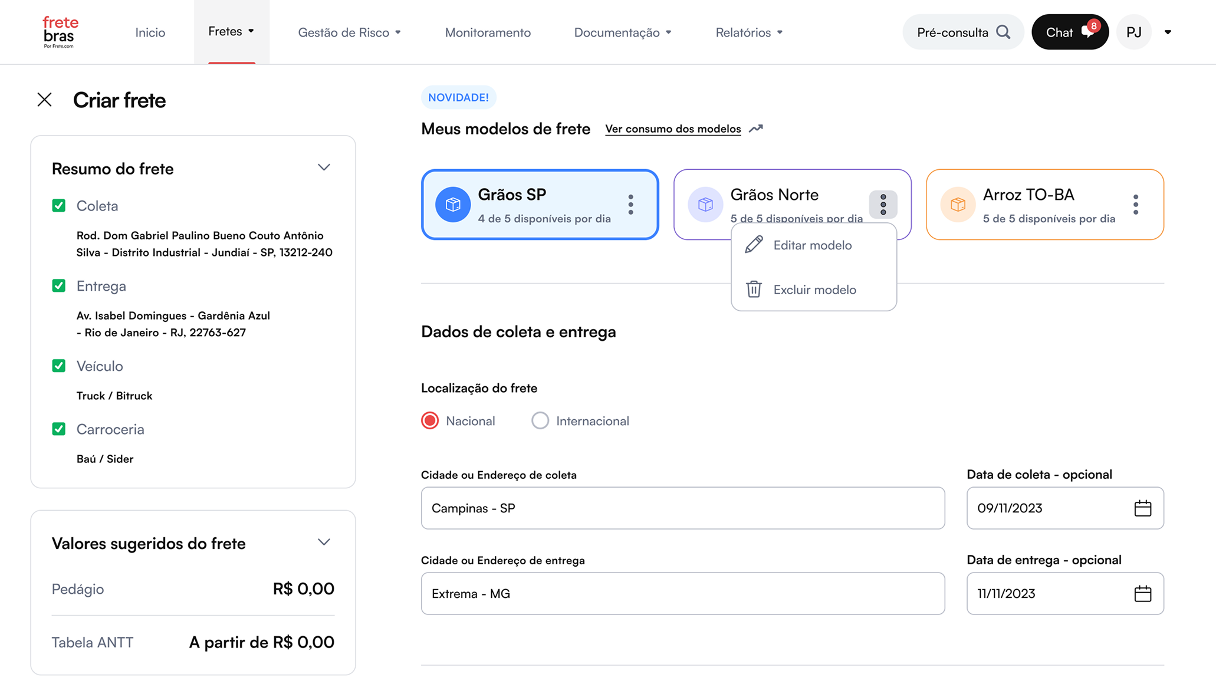Select the Internacional radio button

point(540,420)
